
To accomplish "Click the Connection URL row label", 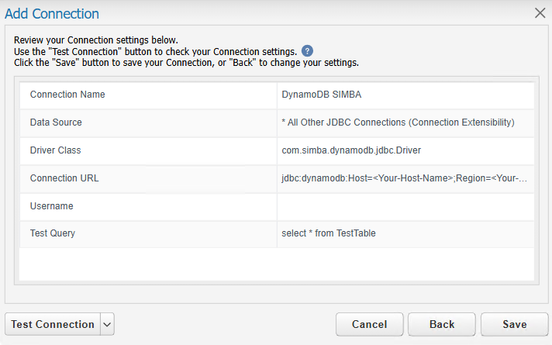I will 64,178.
